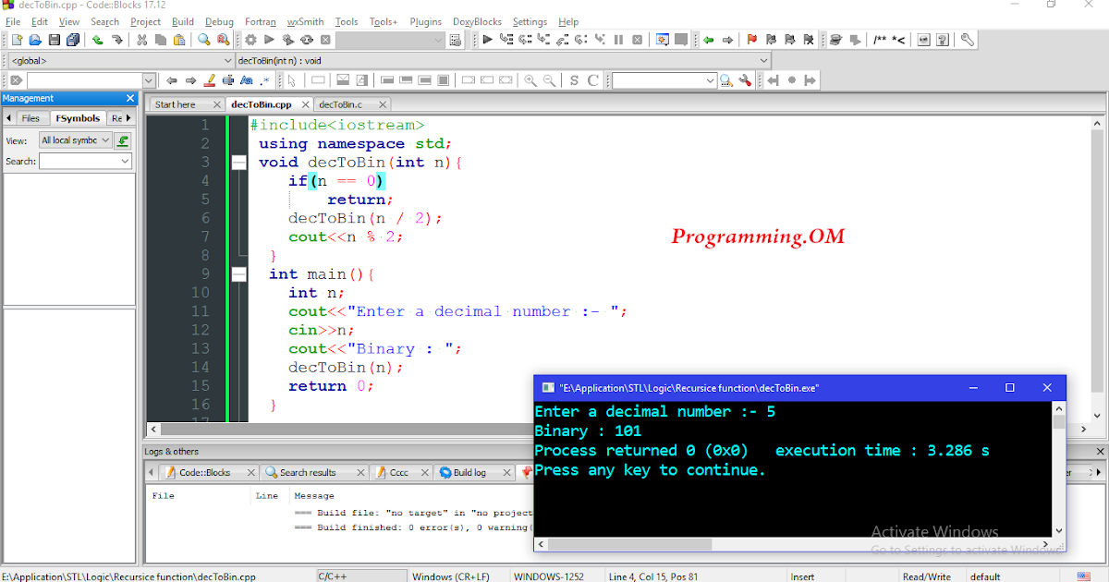The width and height of the screenshot is (1109, 582).
Task: Open the 'All local symbols' view dropdown
Action: pyautogui.click(x=75, y=140)
